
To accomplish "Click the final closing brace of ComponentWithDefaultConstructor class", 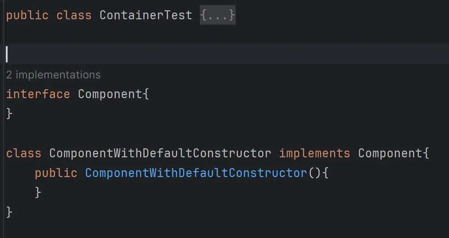I will point(9,212).
